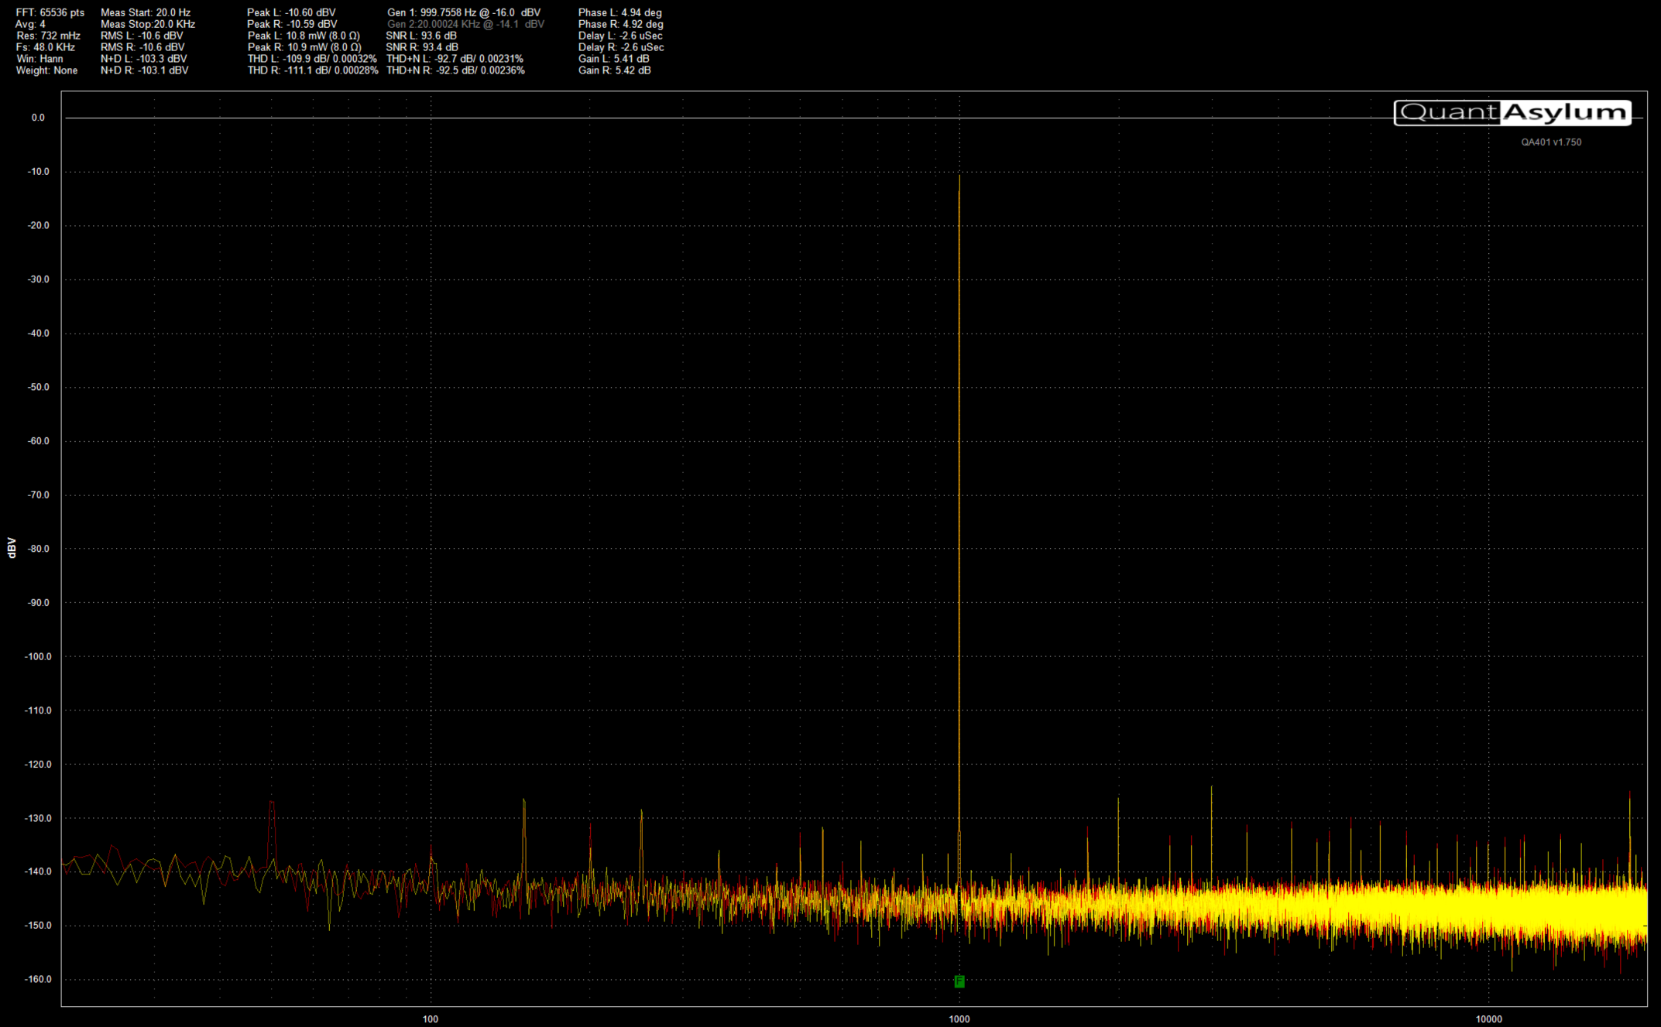
Task: Click the 'Win: Hann' window readout
Action: point(39,59)
